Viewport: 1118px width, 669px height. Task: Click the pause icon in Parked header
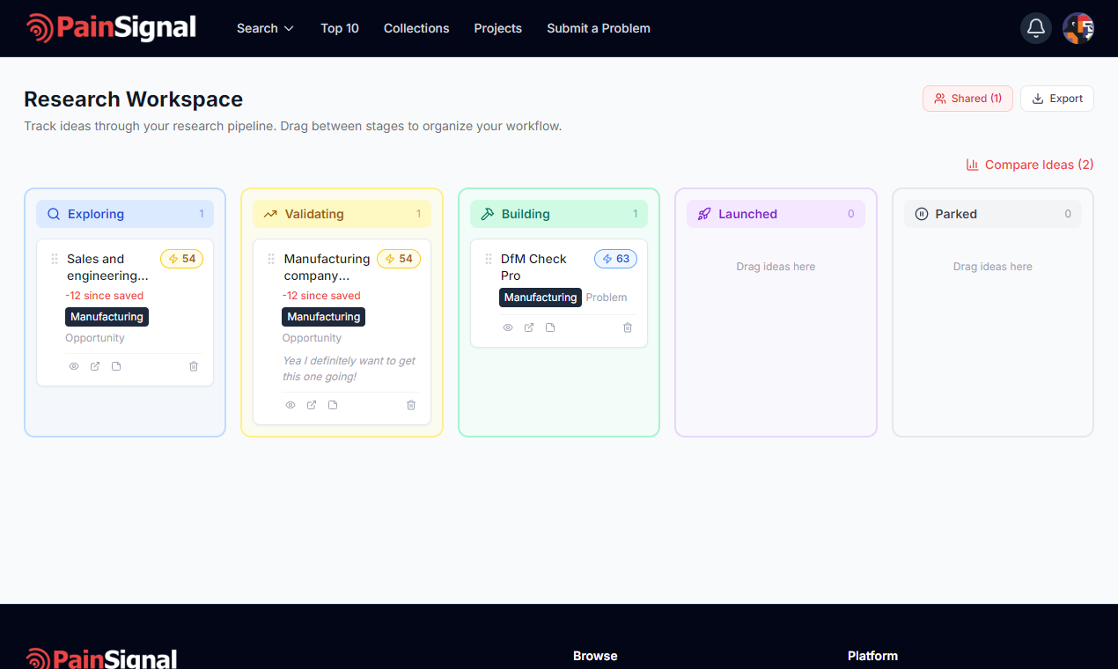coord(922,214)
